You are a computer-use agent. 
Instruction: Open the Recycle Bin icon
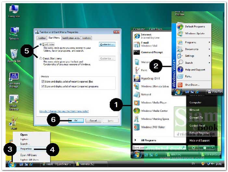pyautogui.click(x=14, y=56)
